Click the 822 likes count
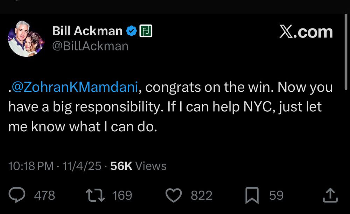The width and height of the screenshot is (350, 214). (x=201, y=195)
